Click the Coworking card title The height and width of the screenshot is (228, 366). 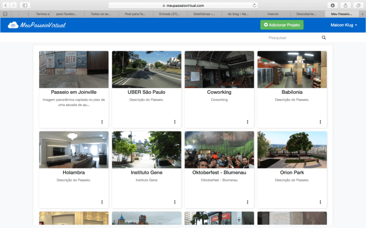pyautogui.click(x=219, y=92)
